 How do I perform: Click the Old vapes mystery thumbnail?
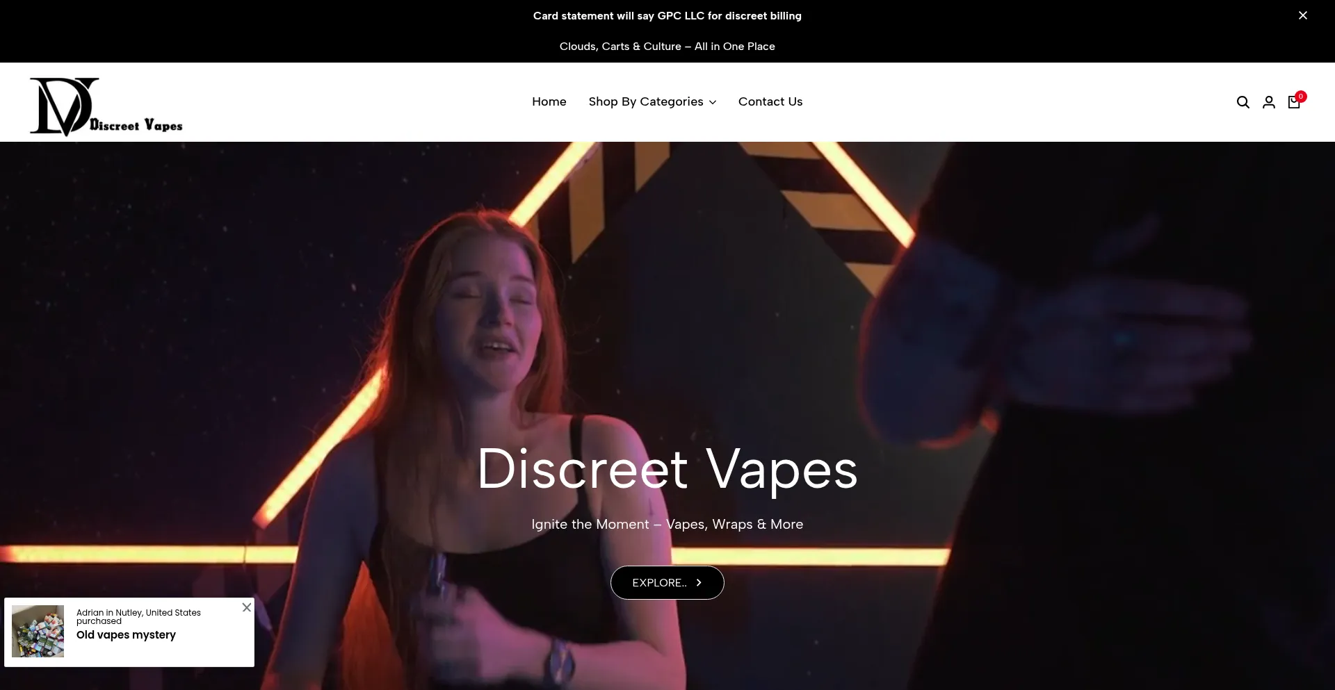tap(38, 632)
